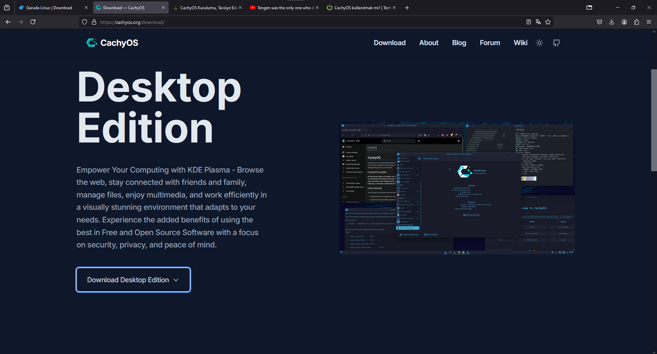Select the Download — CachyOS tab
This screenshot has height=354, width=657.
pyautogui.click(x=131, y=8)
